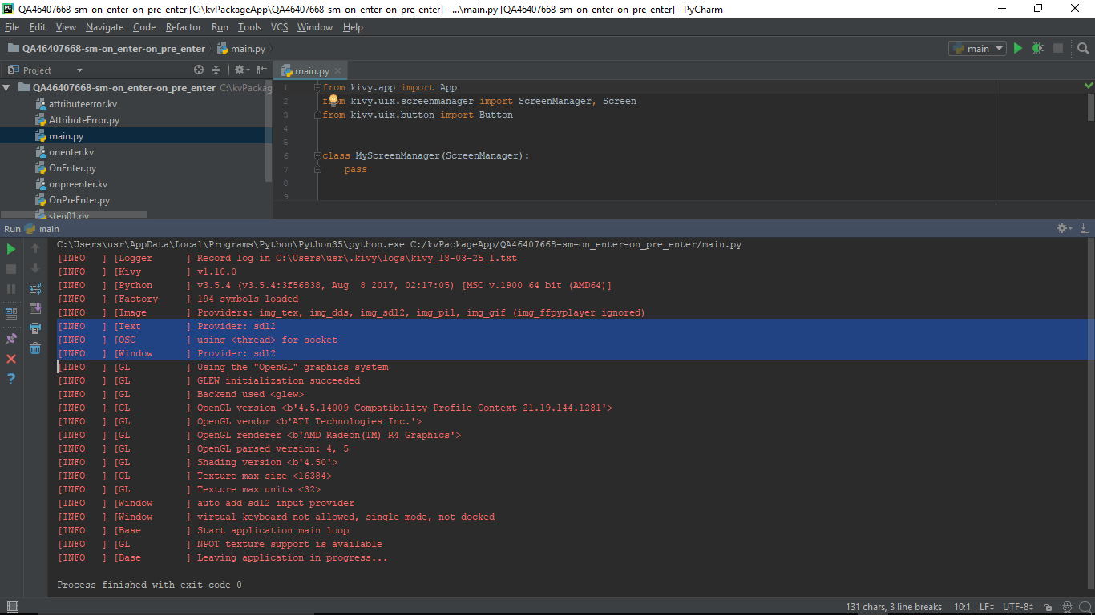Open the Edit menu

(38, 27)
